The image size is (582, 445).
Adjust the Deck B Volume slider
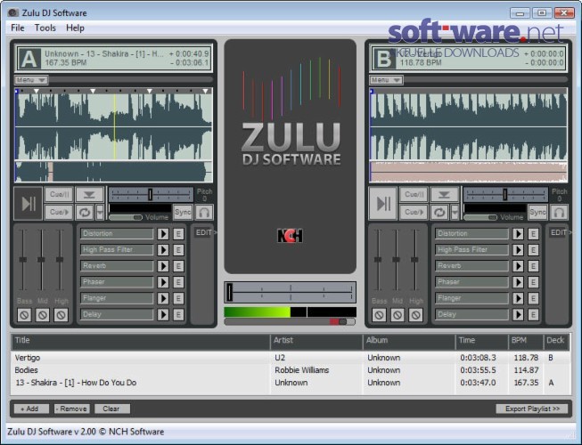click(x=480, y=217)
